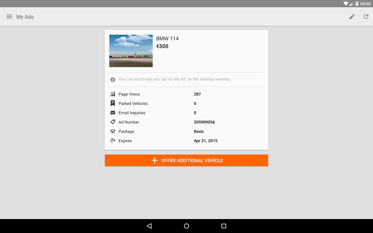373x233 pixels.
Task: Tap the expiry date Apr 21, 2015
Action: point(205,141)
